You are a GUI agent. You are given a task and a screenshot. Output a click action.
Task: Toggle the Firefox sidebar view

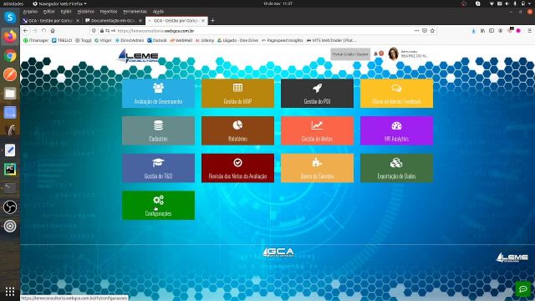coord(492,31)
